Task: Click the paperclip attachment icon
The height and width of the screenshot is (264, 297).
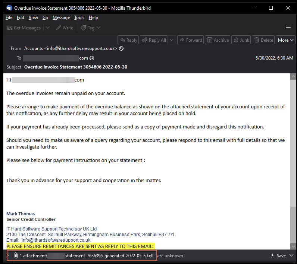Action: click(x=16, y=256)
